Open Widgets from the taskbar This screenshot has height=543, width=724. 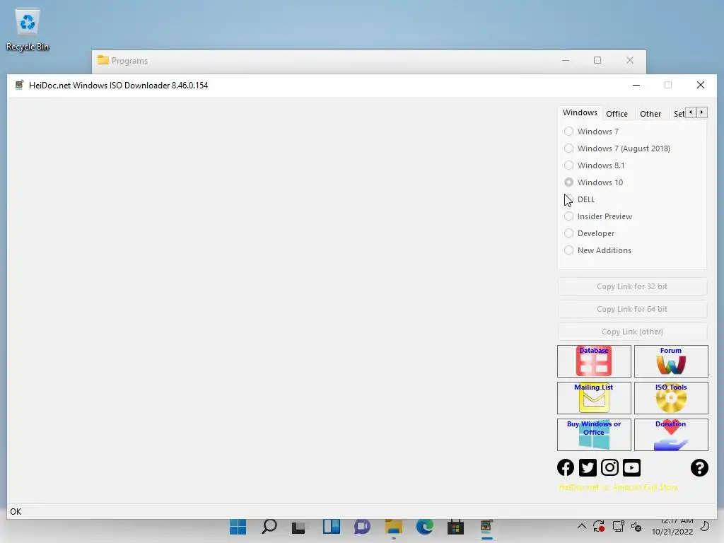(331, 527)
